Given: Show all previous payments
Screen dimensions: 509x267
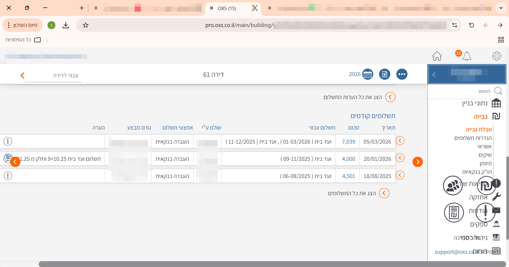Looking at the screenshot, I should pos(384,193).
